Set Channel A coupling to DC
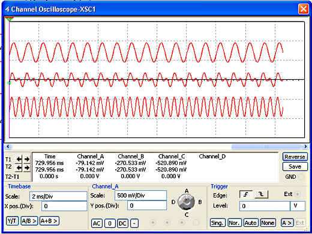The width and height of the screenshot is (312, 234). [122, 223]
